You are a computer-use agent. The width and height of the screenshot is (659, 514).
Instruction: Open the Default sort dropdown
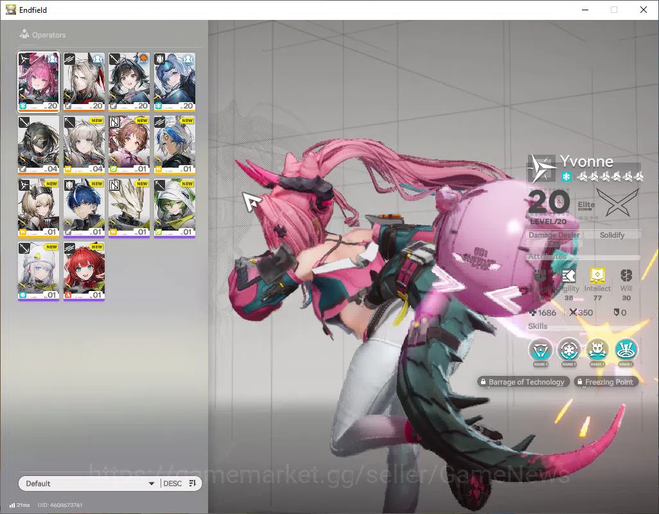89,483
